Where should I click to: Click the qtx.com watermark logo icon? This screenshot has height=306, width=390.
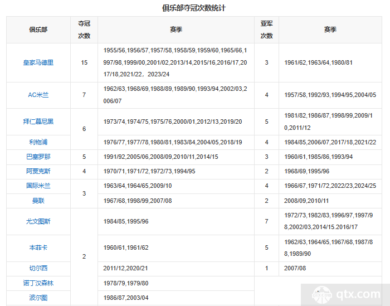[321, 294]
